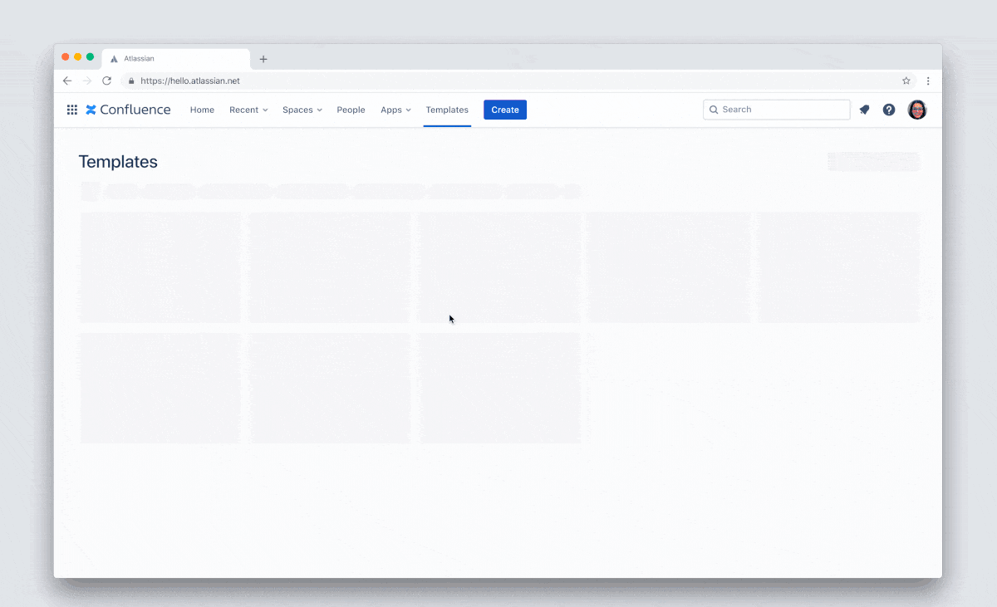
Task: Click the blue Create button
Action: click(x=505, y=110)
